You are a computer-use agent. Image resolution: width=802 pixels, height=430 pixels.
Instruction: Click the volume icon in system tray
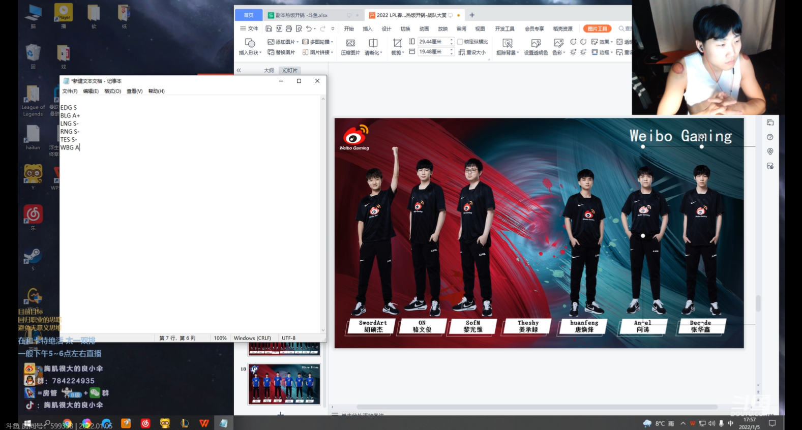[711, 423]
